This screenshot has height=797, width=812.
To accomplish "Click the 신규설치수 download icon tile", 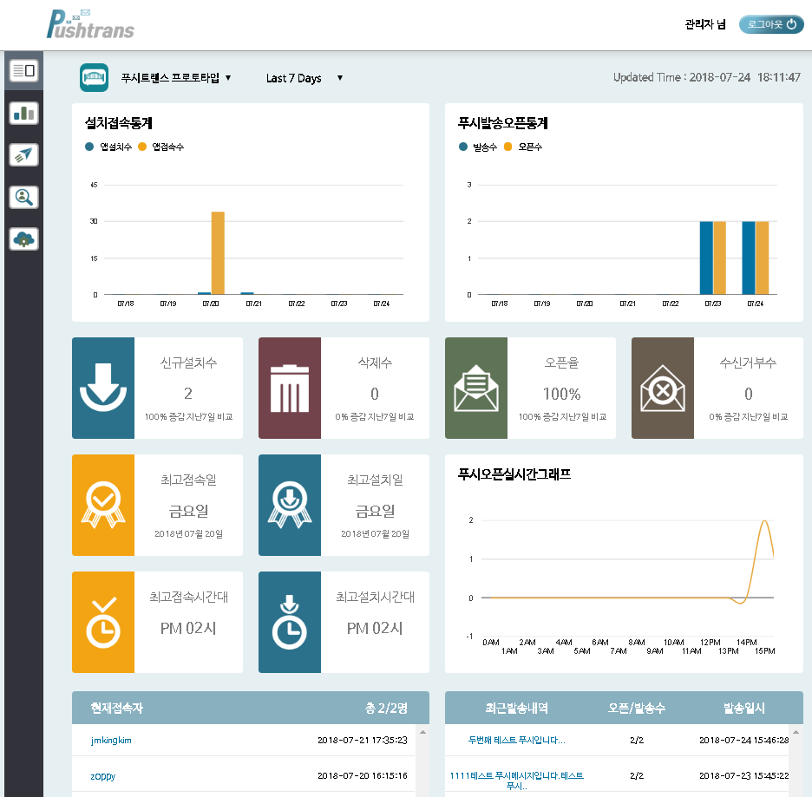I will 103,389.
